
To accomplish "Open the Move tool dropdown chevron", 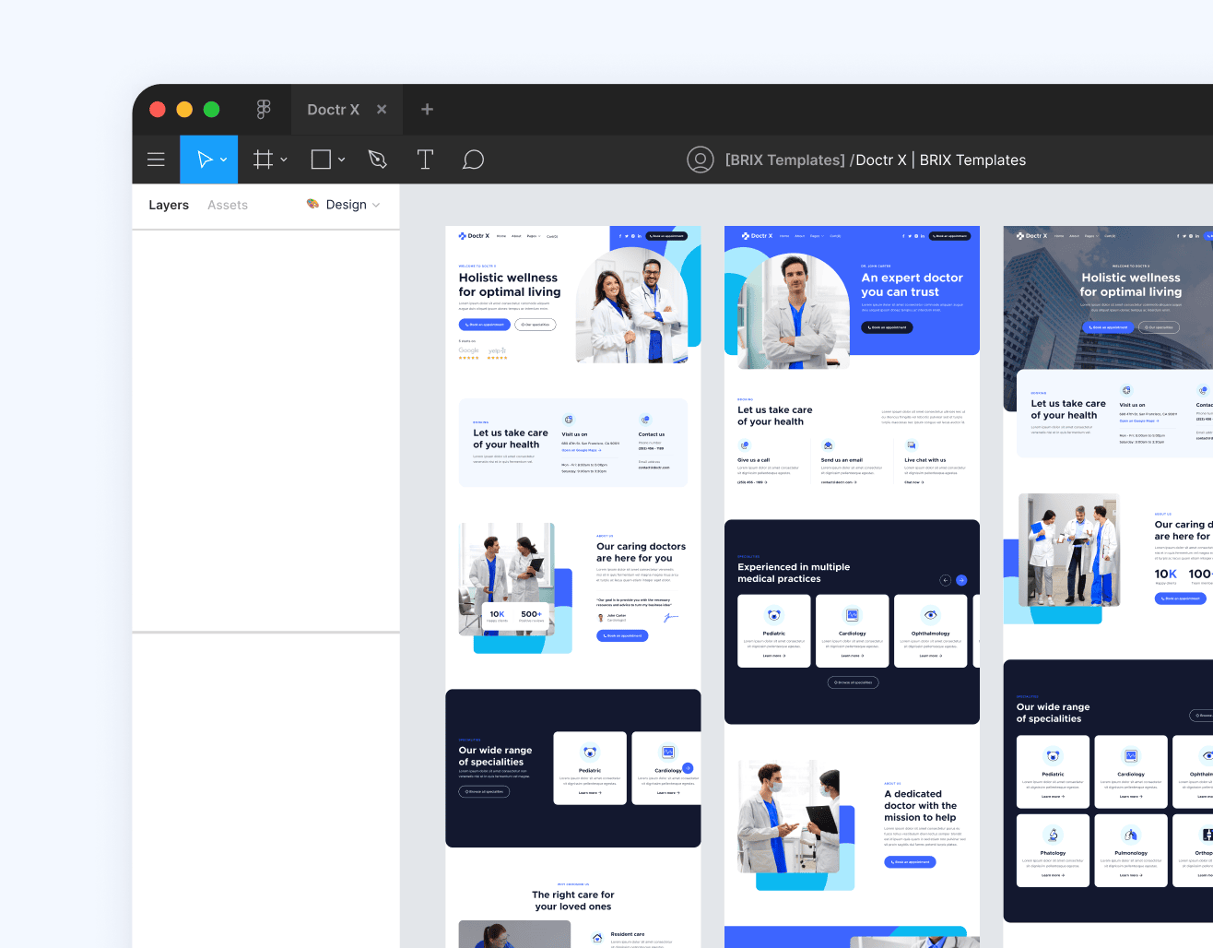I will point(223,159).
